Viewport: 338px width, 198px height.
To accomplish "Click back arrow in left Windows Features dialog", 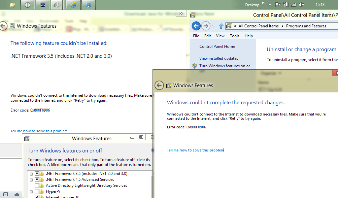I will [x=3, y=26].
